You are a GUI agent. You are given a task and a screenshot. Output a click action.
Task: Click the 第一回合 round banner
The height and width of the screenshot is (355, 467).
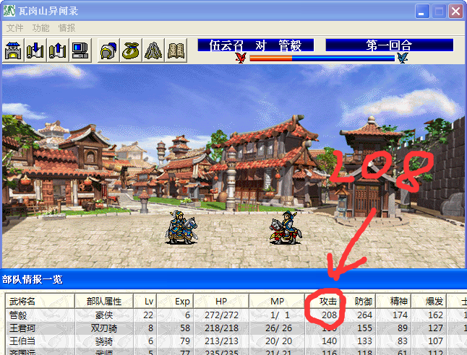point(390,45)
